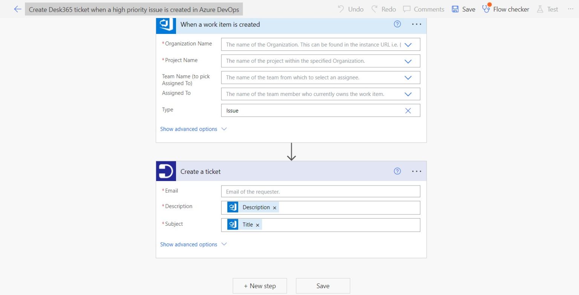Open the Assigned To dropdown

click(x=407, y=94)
